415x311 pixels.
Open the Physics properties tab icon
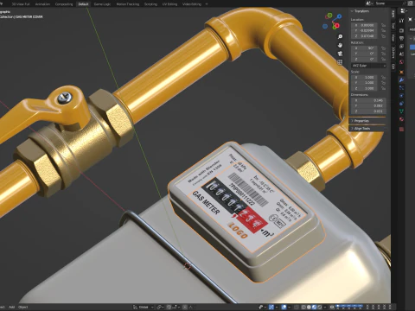(401, 96)
